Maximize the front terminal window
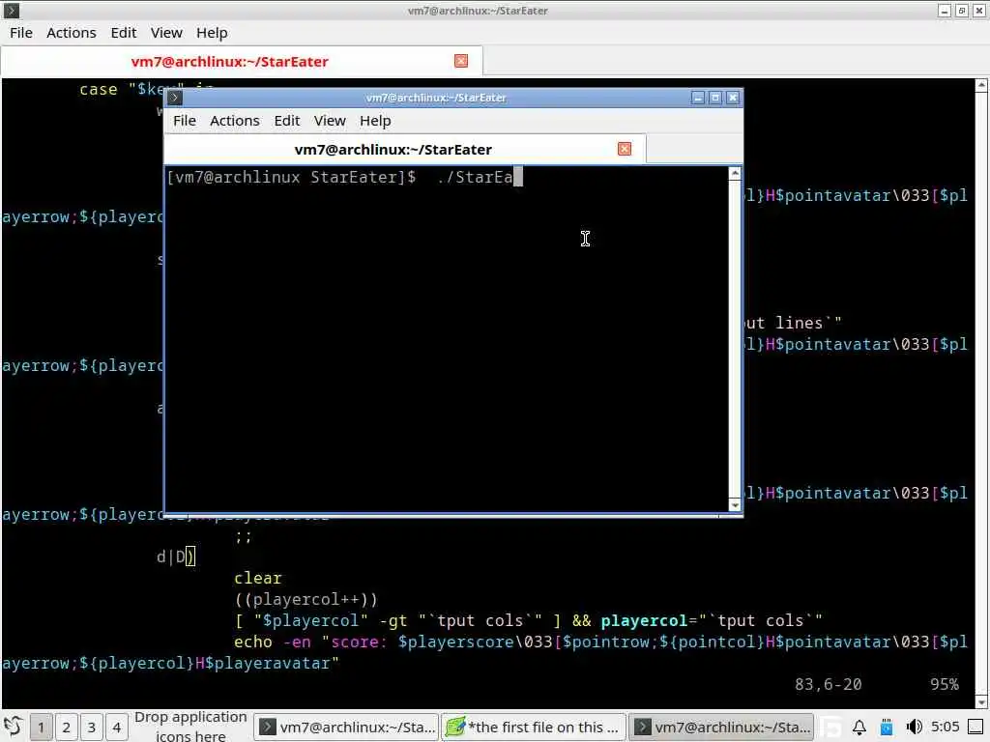Image resolution: width=990 pixels, height=742 pixels. pyautogui.click(x=715, y=98)
